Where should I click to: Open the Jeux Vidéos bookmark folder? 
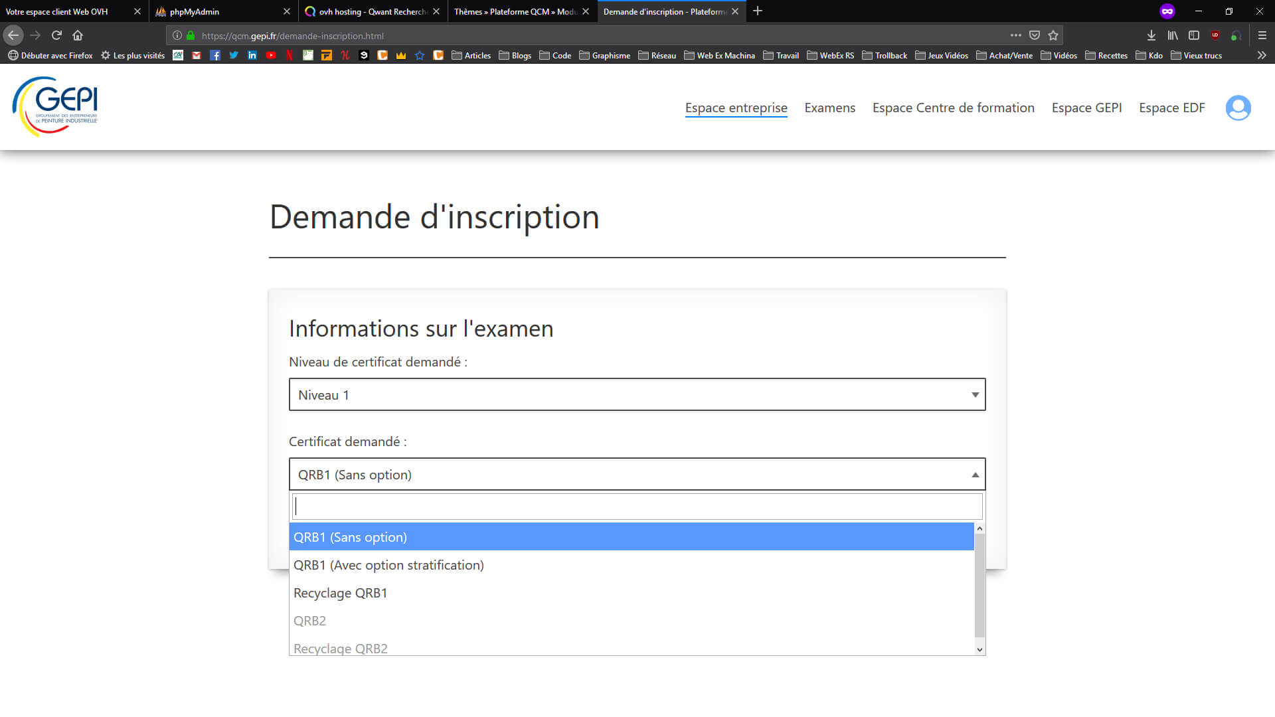pos(942,56)
